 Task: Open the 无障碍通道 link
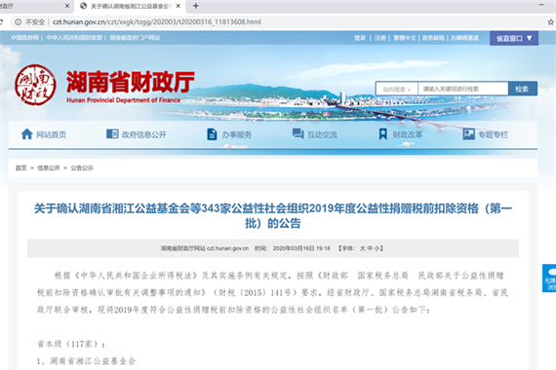coord(464,38)
